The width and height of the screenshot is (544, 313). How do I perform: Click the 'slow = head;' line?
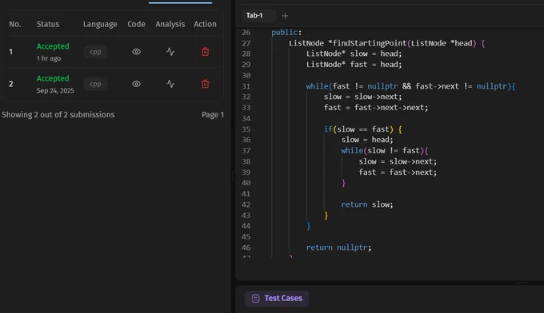(367, 140)
